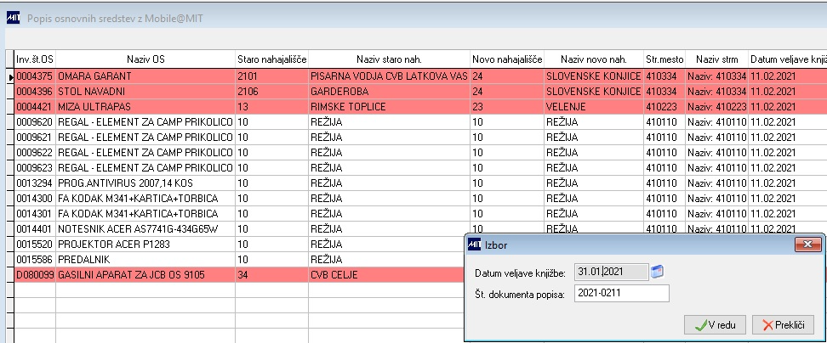Click inventory number 0004375

35,76
